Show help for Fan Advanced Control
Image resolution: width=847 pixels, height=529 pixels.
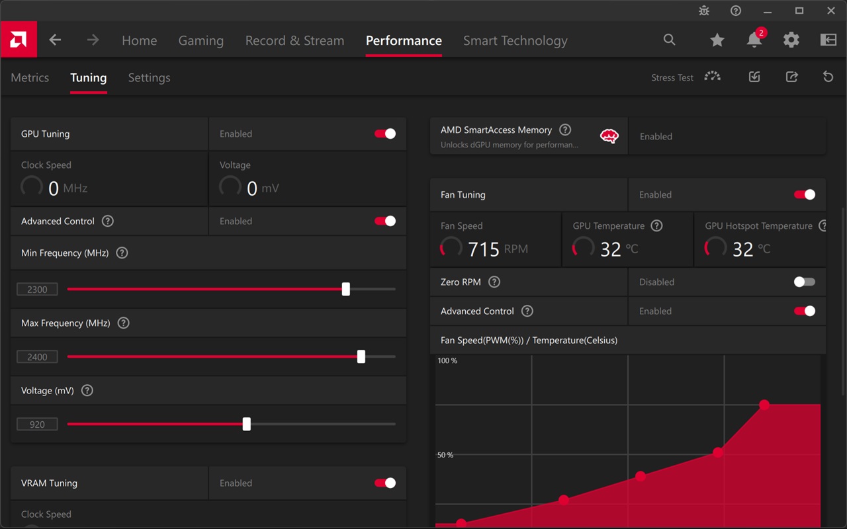click(x=527, y=311)
